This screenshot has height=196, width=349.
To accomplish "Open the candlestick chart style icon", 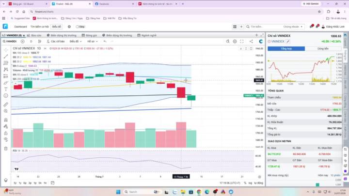I will point(40,41).
